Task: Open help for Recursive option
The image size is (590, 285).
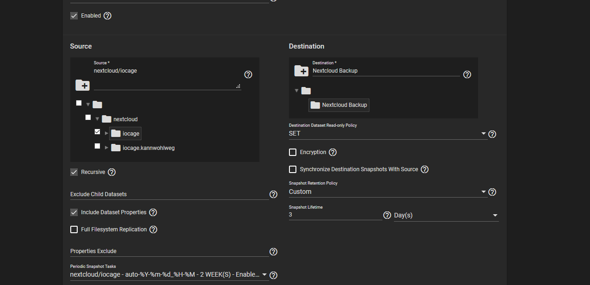Action: (111, 172)
